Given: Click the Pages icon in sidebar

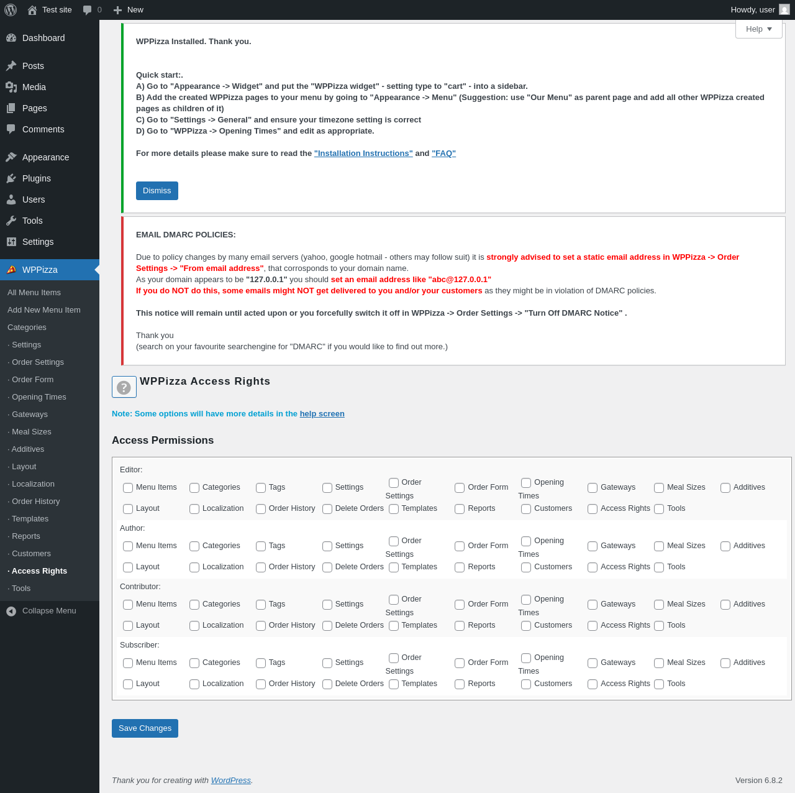Looking at the screenshot, I should 11,108.
